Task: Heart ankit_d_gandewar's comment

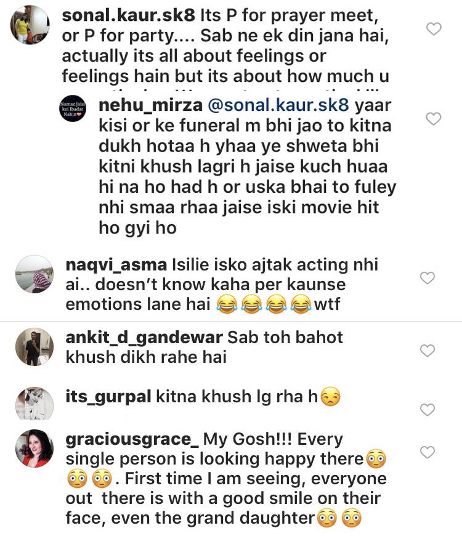Action: (427, 351)
